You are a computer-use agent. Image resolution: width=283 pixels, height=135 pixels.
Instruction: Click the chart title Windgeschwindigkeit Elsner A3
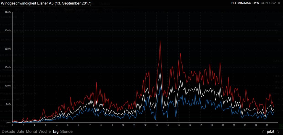[46, 3]
